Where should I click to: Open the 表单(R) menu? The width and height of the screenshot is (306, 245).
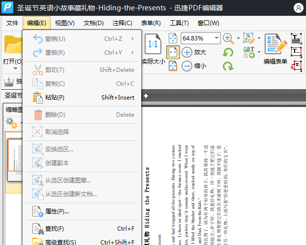(x=151, y=23)
